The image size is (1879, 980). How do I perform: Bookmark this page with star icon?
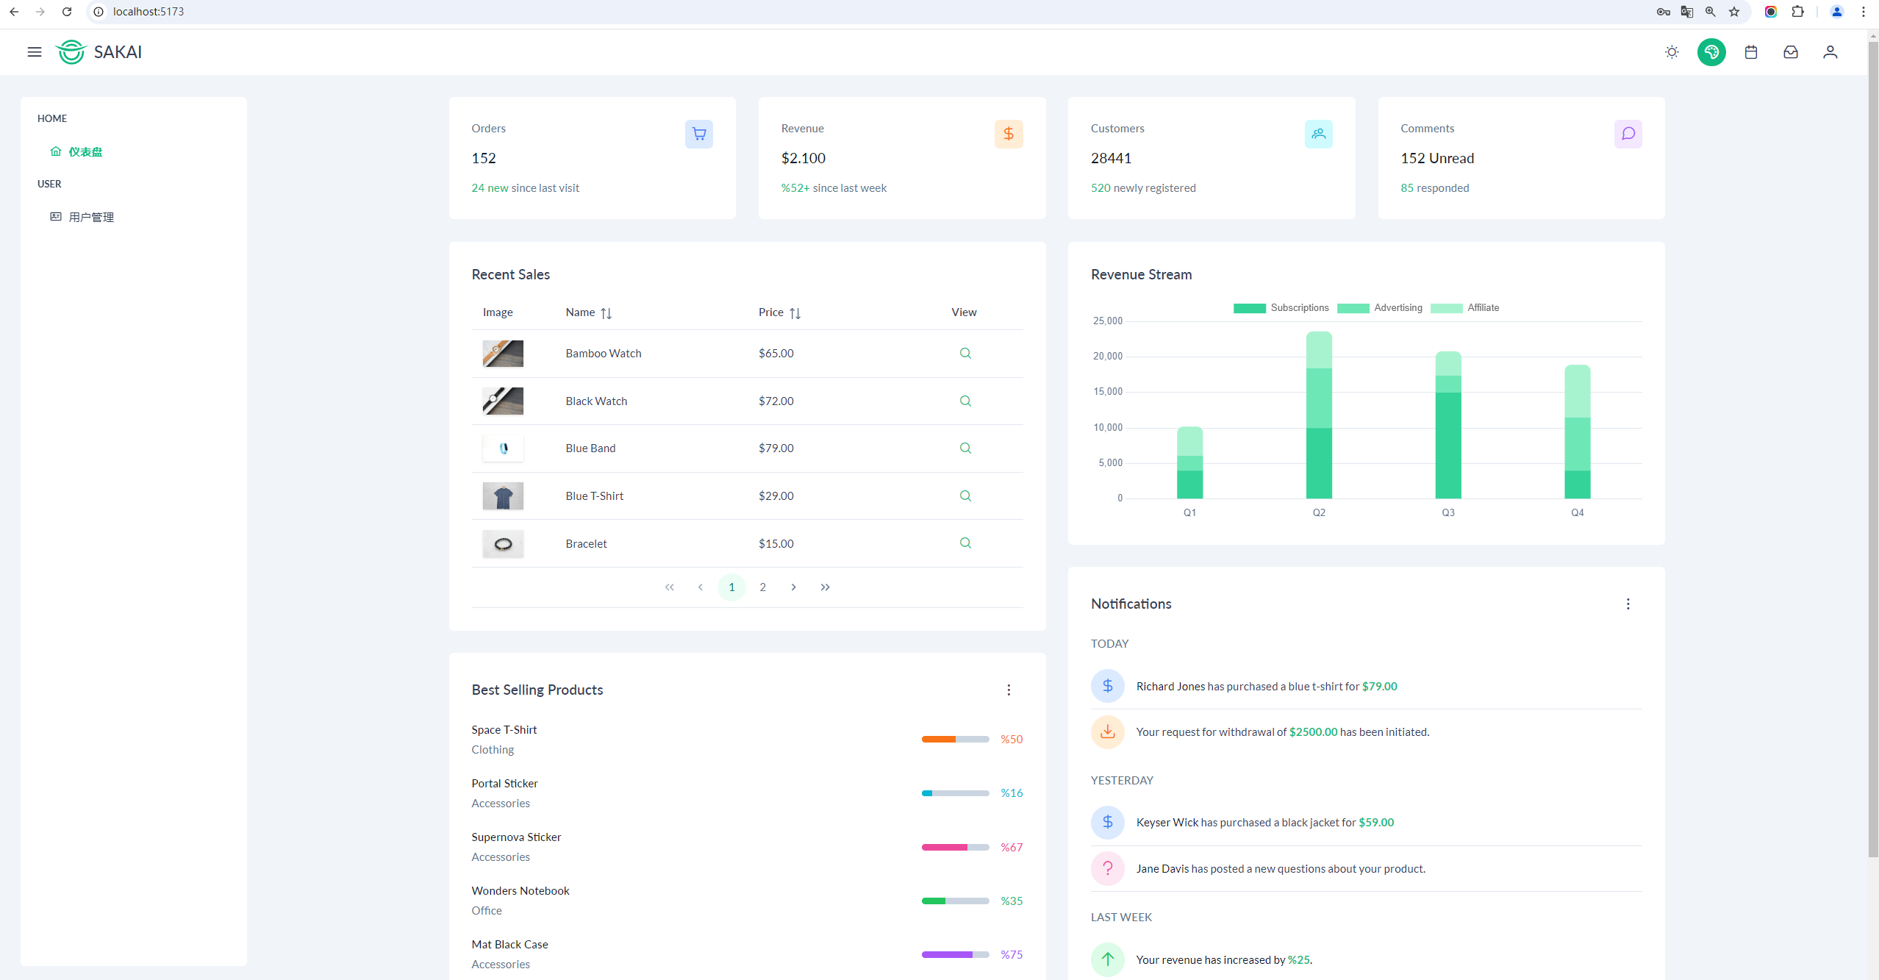pos(1734,12)
